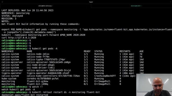Image resolution: width=172 pixels, height=96 pixels.
Task: Click the pod name fluent-bit-gj6nw
Action: [x=37, y=81]
